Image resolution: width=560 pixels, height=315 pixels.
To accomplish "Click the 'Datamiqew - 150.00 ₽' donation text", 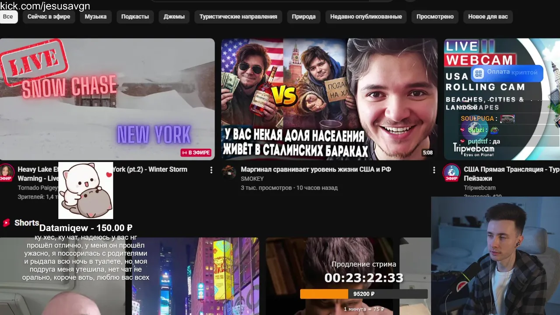I will [x=86, y=228].
